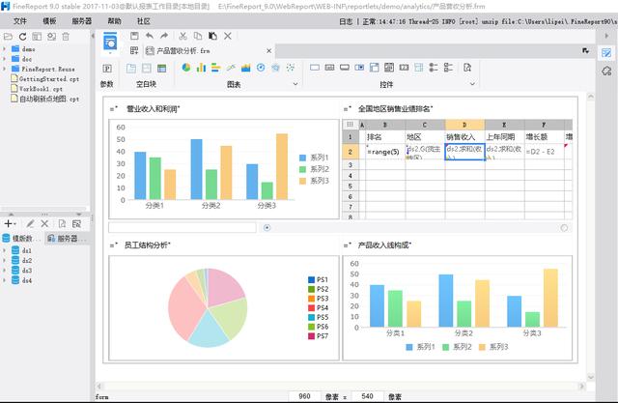618x403 pixels.
Task: Paste from clipboard
Action: click(x=212, y=36)
